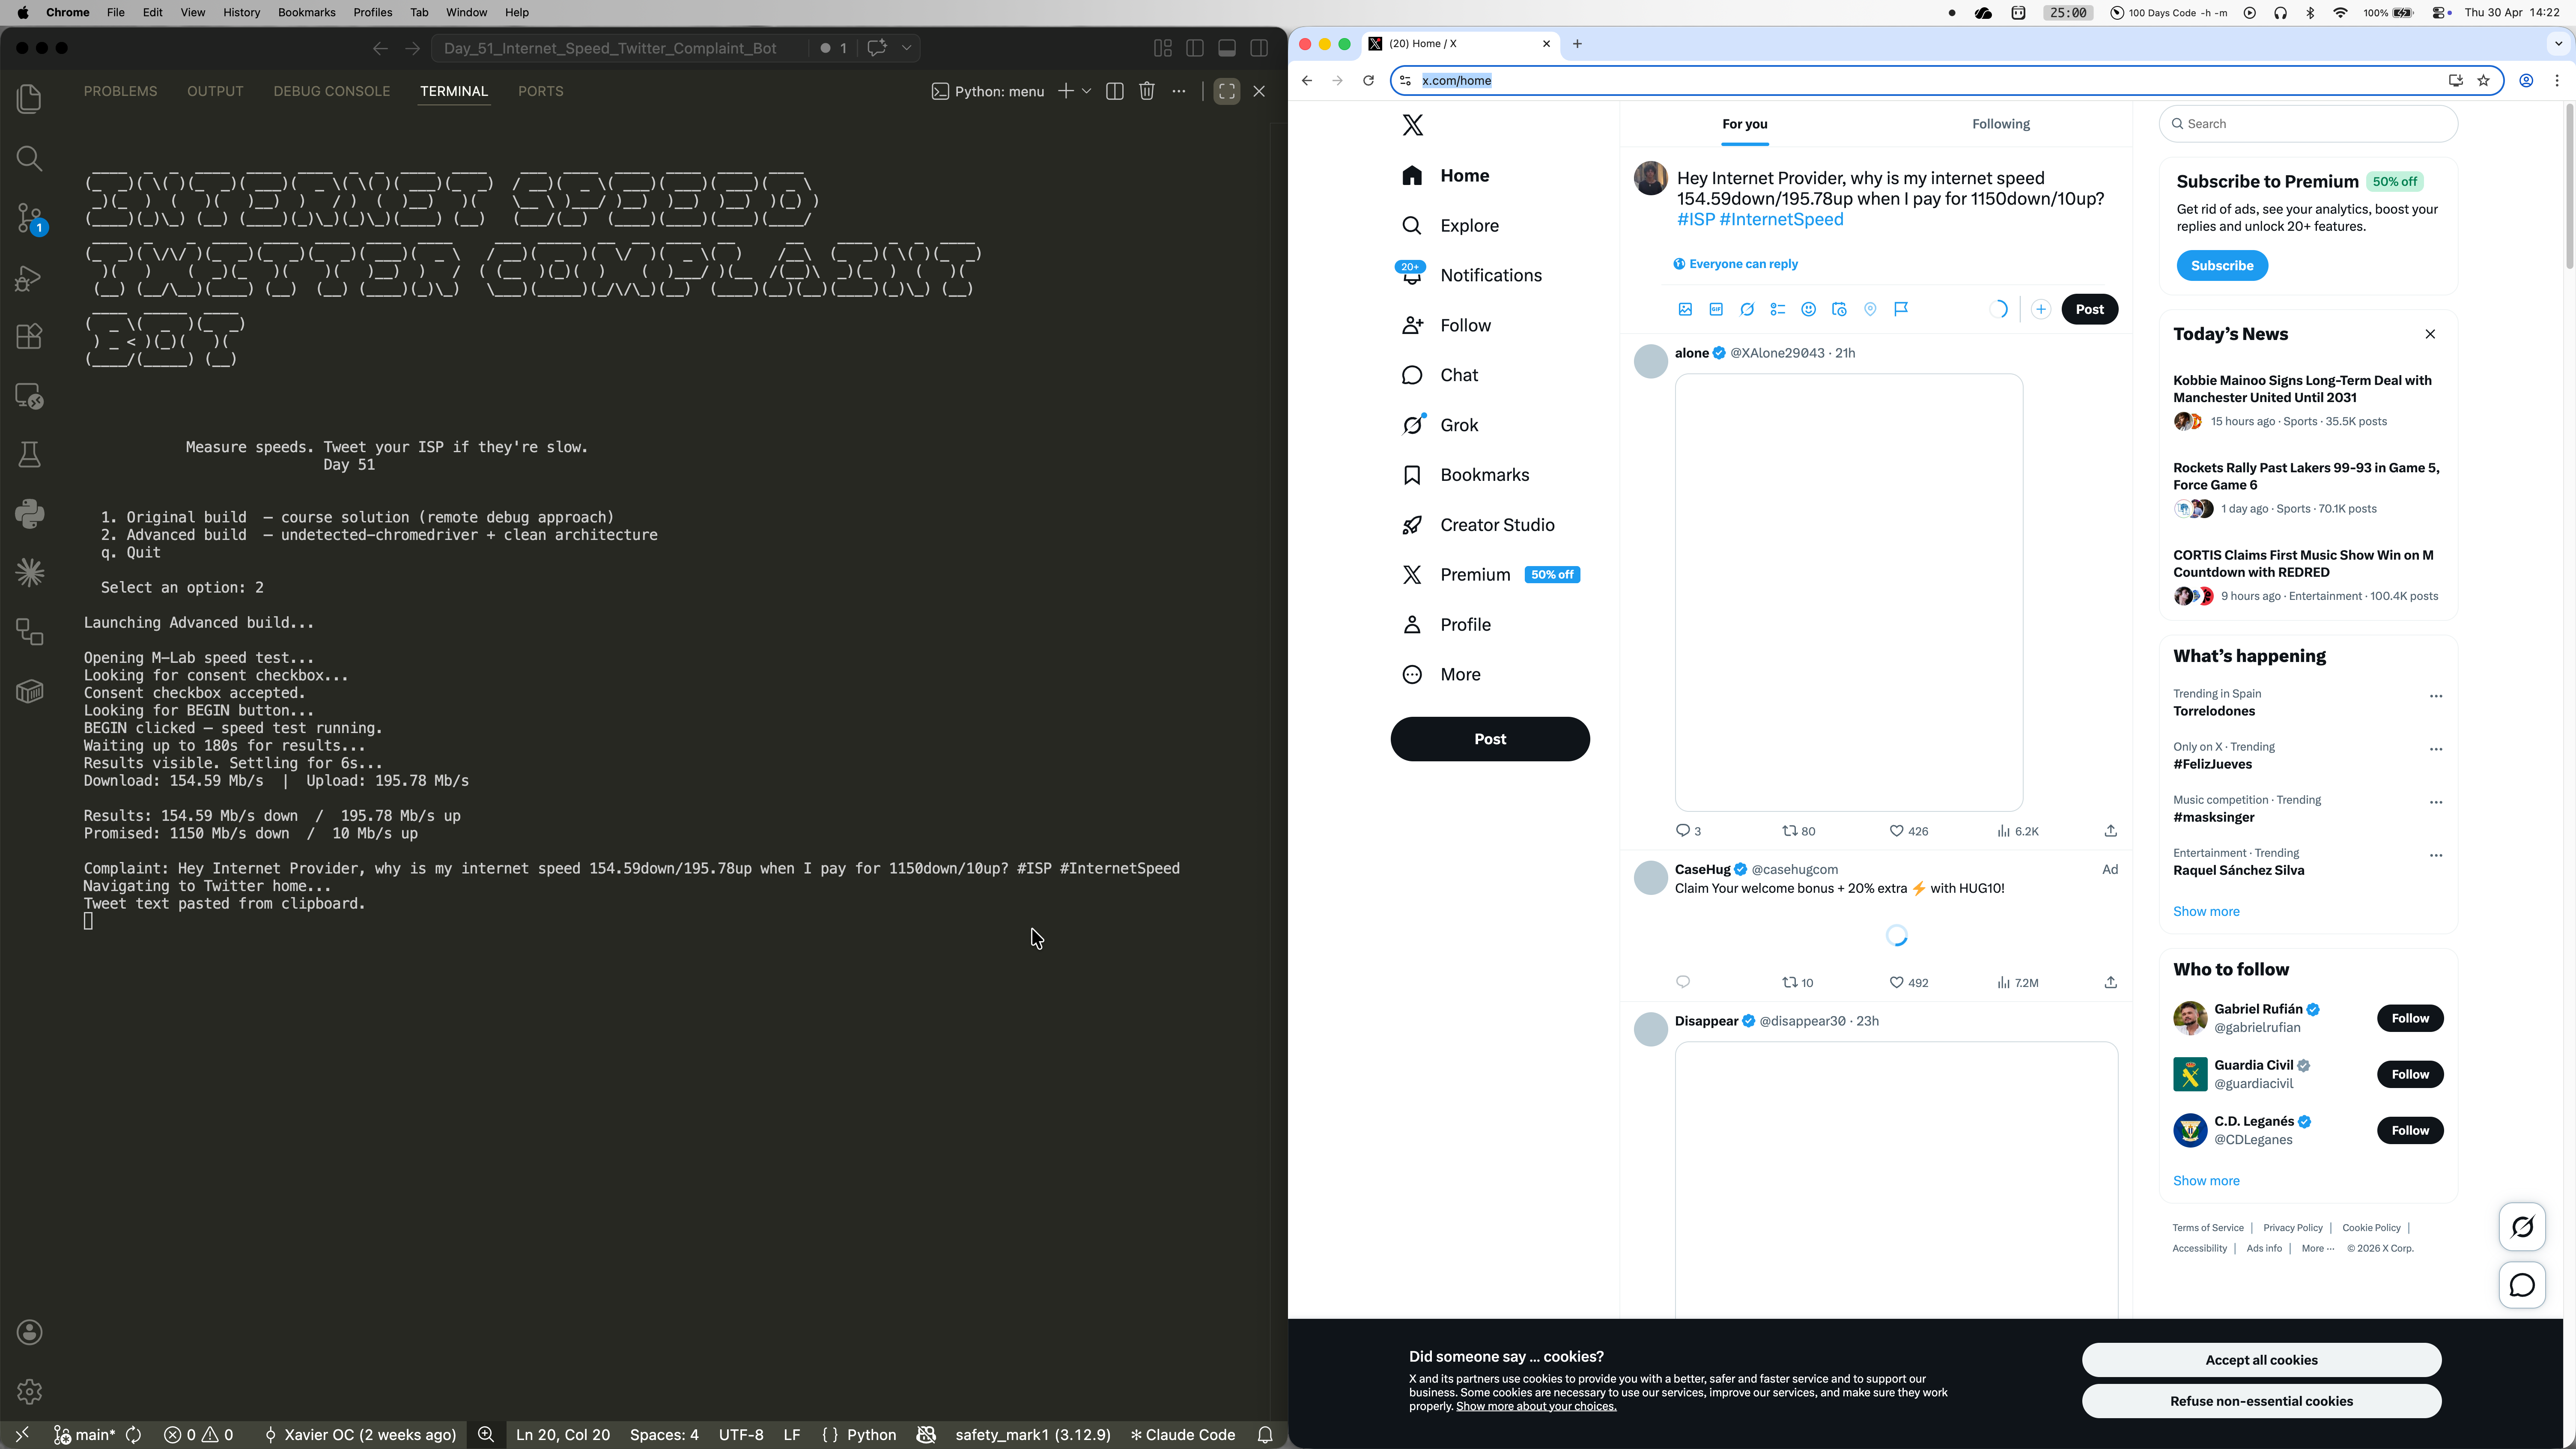Open the Testing flask icon in VS Code
The width and height of the screenshot is (2576, 1449).
click(29, 456)
